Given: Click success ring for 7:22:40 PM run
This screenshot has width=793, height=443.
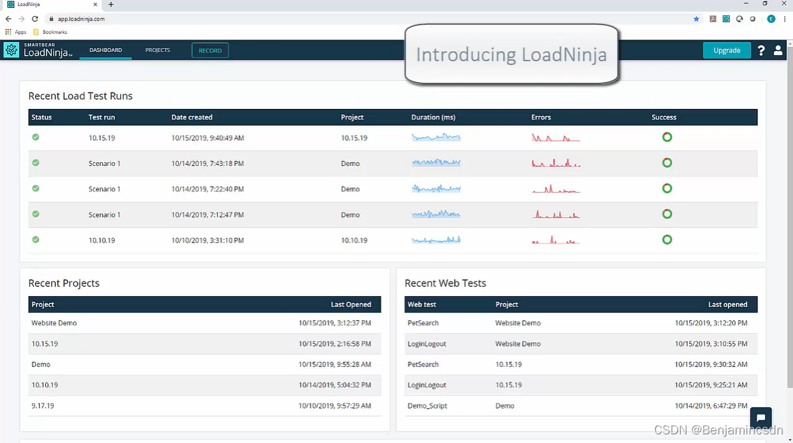Looking at the screenshot, I should 667,189.
